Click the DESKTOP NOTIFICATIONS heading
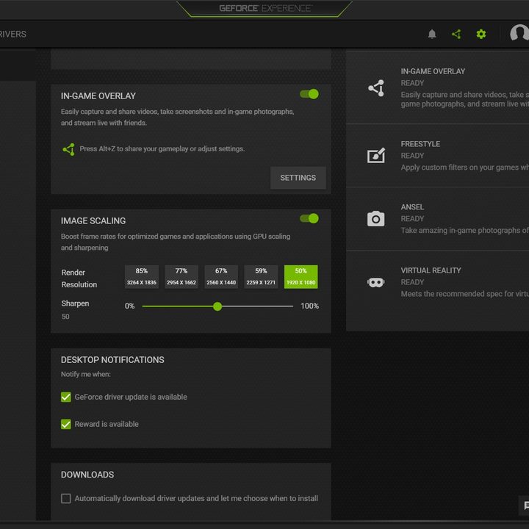The height and width of the screenshot is (529, 529). click(112, 360)
